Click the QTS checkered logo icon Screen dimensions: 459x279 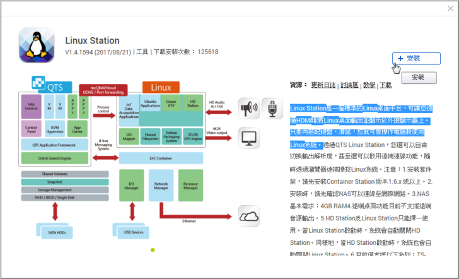pyautogui.click(x=38, y=82)
